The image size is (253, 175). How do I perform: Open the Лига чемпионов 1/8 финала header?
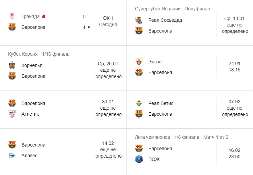(x=181, y=137)
